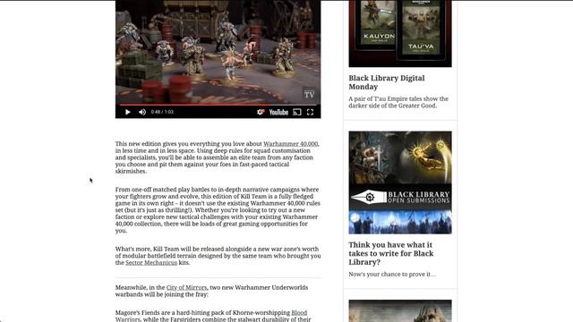
Task: Open video settings gear icon
Action: tap(261, 112)
